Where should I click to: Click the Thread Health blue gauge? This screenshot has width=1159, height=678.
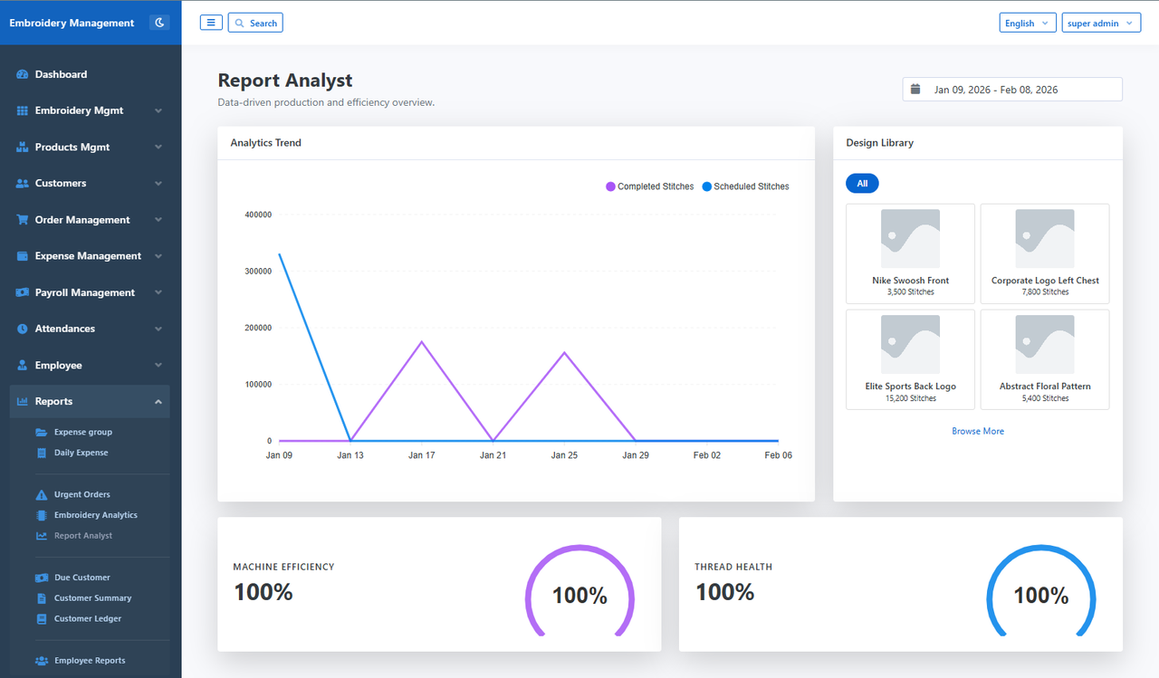pos(1040,593)
